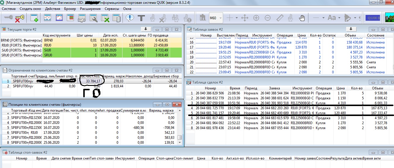Toggle the anchor button in Текущие торги #2

click(x=146, y=29)
